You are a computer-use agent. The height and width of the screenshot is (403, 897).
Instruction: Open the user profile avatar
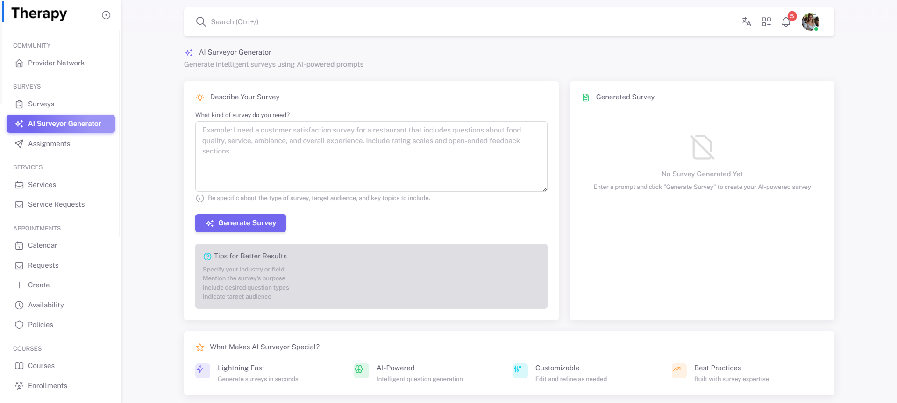(810, 22)
